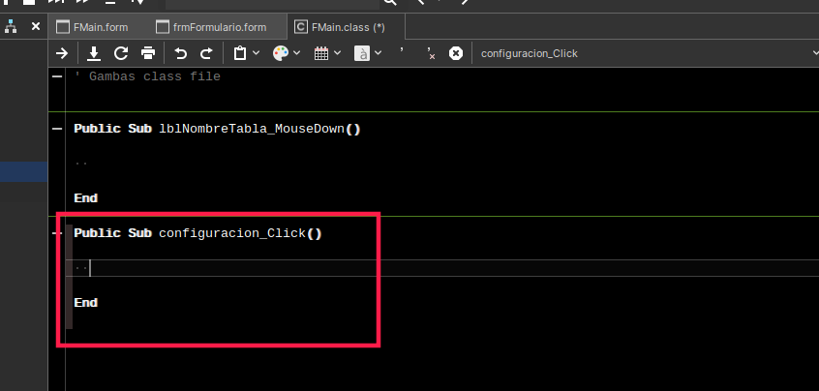Image resolution: width=819 pixels, height=391 pixels.
Task: Click the undo arrow icon
Action: tap(180, 53)
